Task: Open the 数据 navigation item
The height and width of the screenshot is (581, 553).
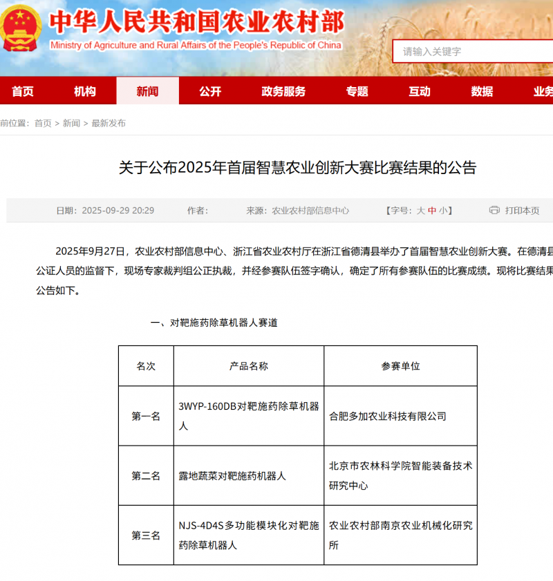Action: click(482, 91)
